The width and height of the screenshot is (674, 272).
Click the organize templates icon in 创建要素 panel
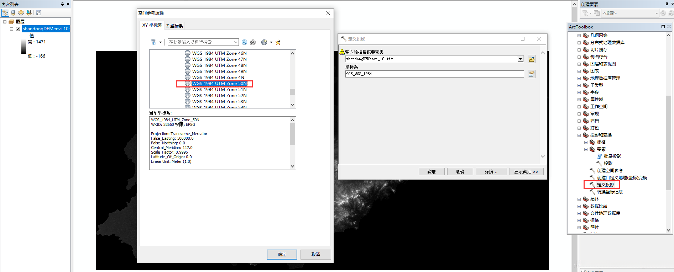click(597, 13)
